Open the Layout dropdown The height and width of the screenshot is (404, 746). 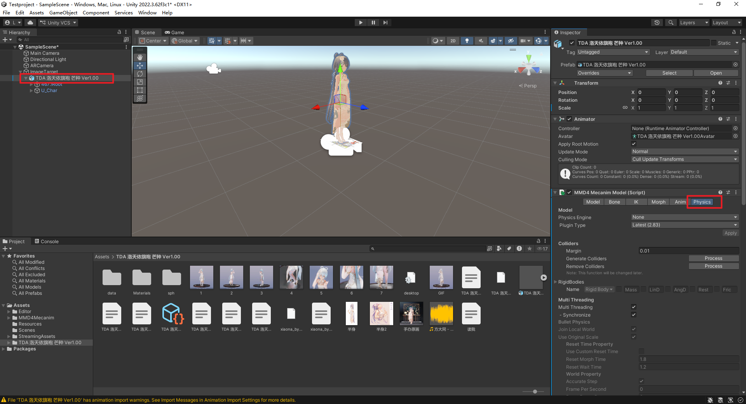pyautogui.click(x=727, y=23)
